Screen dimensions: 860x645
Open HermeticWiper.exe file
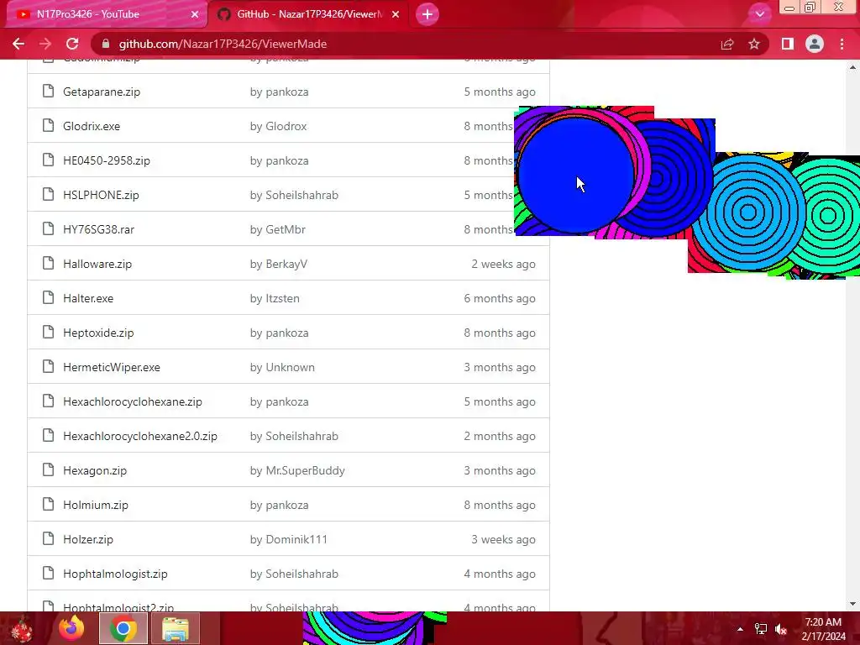(112, 368)
